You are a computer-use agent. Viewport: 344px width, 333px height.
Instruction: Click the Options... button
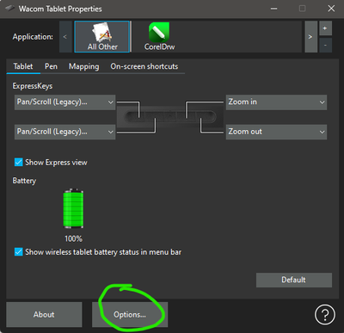tap(130, 314)
